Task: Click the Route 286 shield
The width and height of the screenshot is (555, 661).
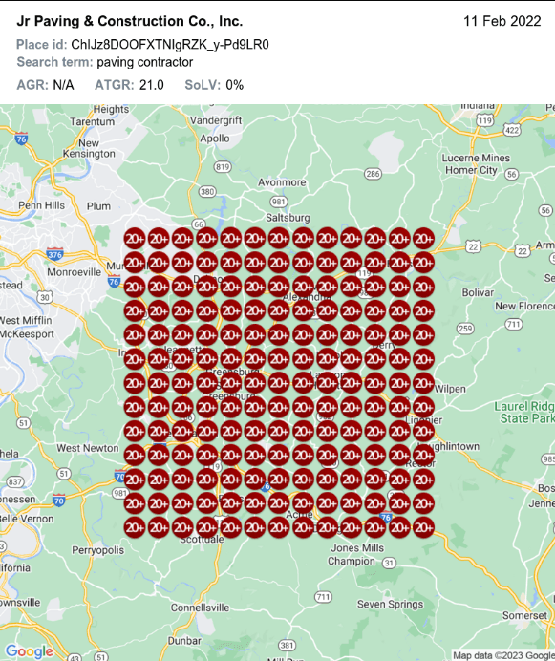Action: pos(373,174)
